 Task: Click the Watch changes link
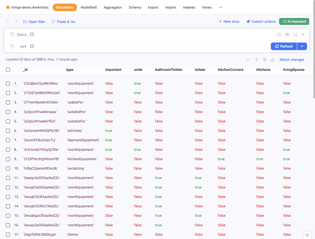coord(292,59)
